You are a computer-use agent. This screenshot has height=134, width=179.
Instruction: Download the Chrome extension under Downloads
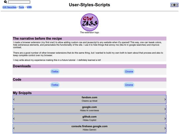tap(129, 71)
